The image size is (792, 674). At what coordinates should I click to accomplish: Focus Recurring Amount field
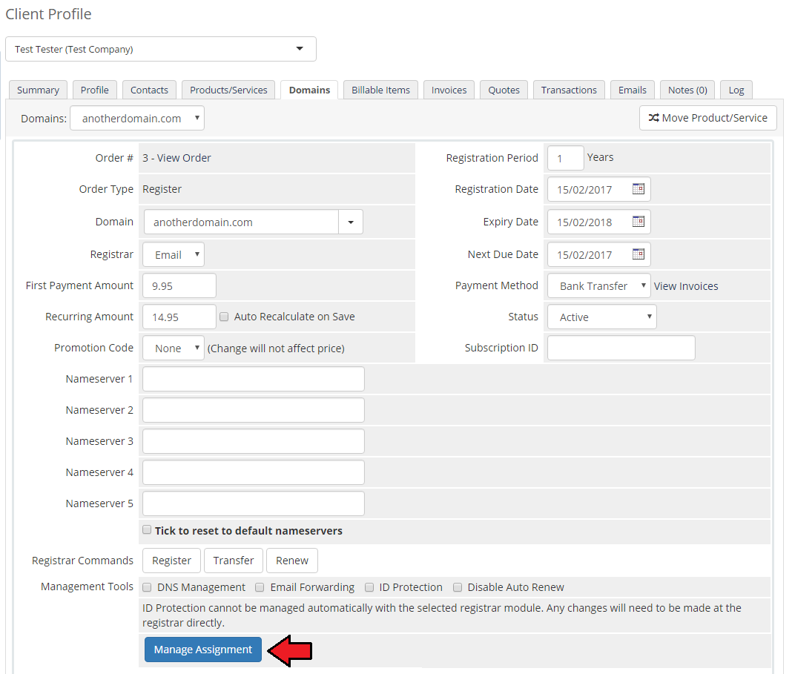(x=179, y=317)
